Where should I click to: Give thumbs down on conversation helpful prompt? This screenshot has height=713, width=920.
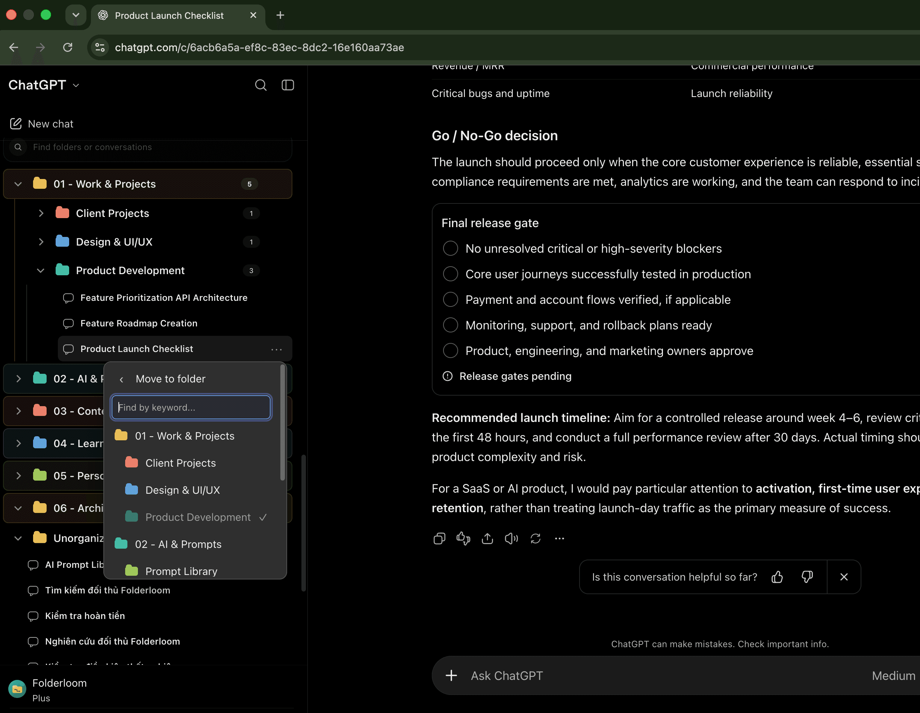807,577
